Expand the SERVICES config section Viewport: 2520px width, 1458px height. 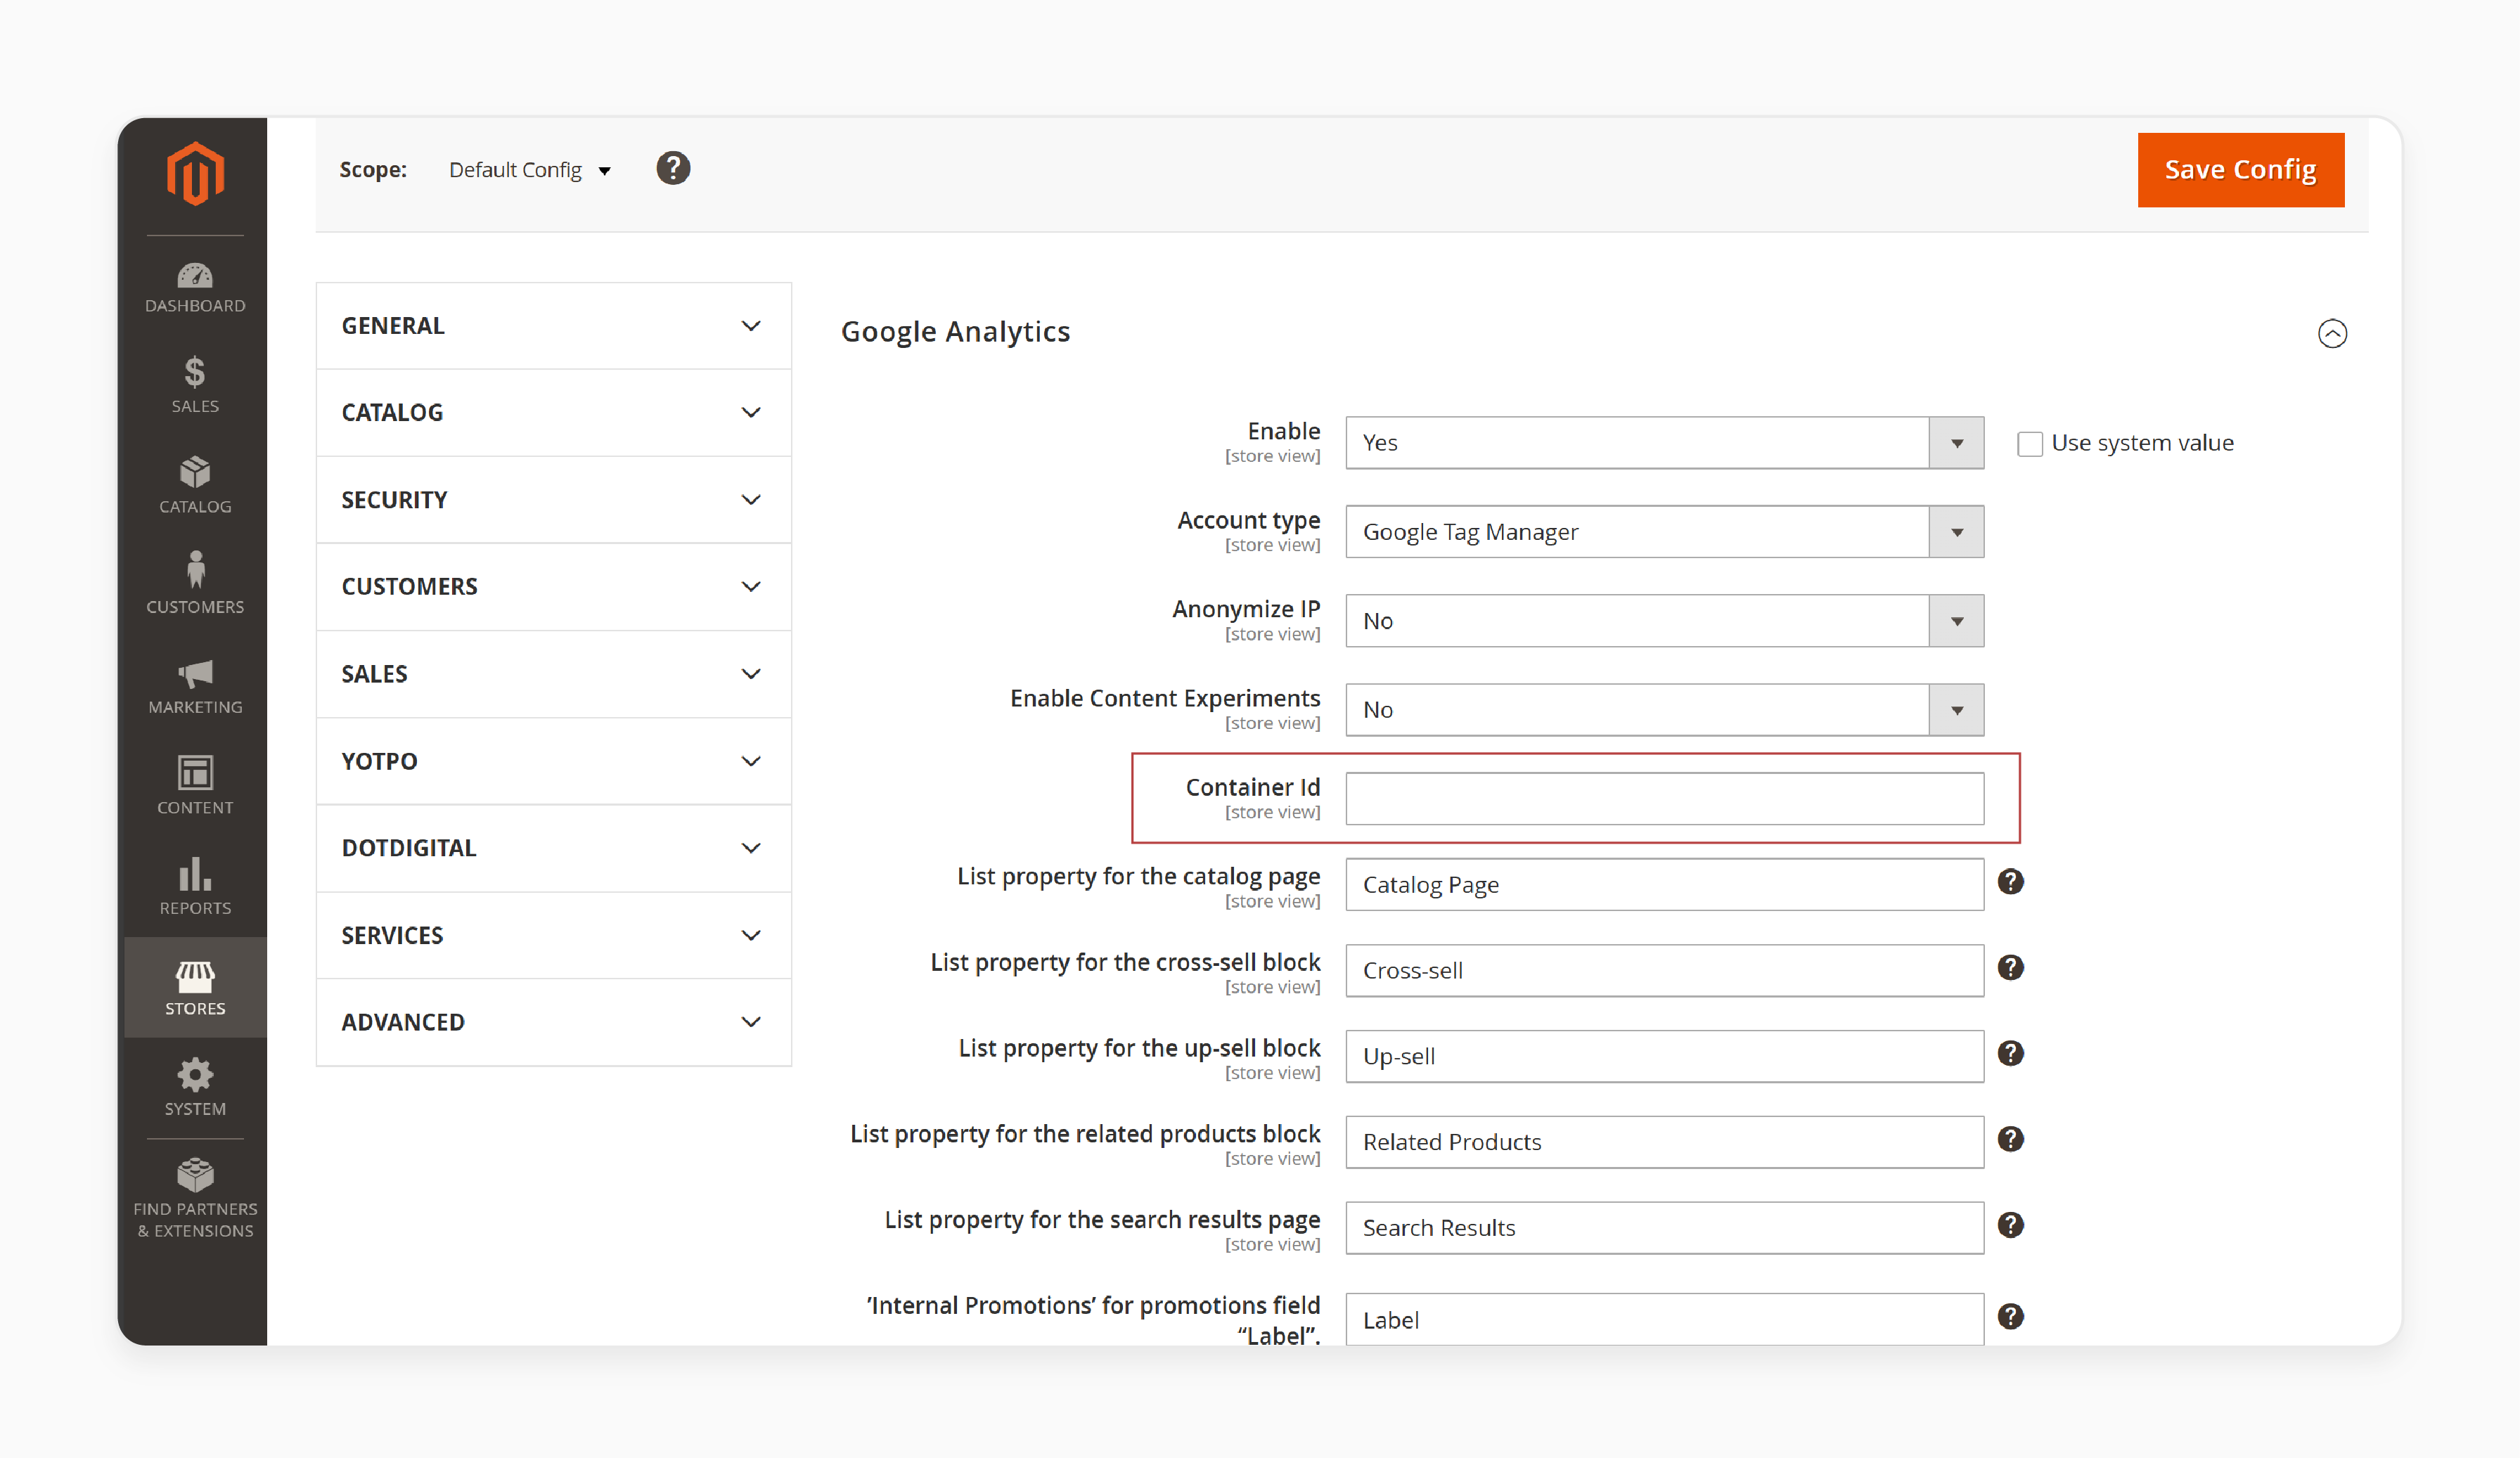tap(554, 935)
